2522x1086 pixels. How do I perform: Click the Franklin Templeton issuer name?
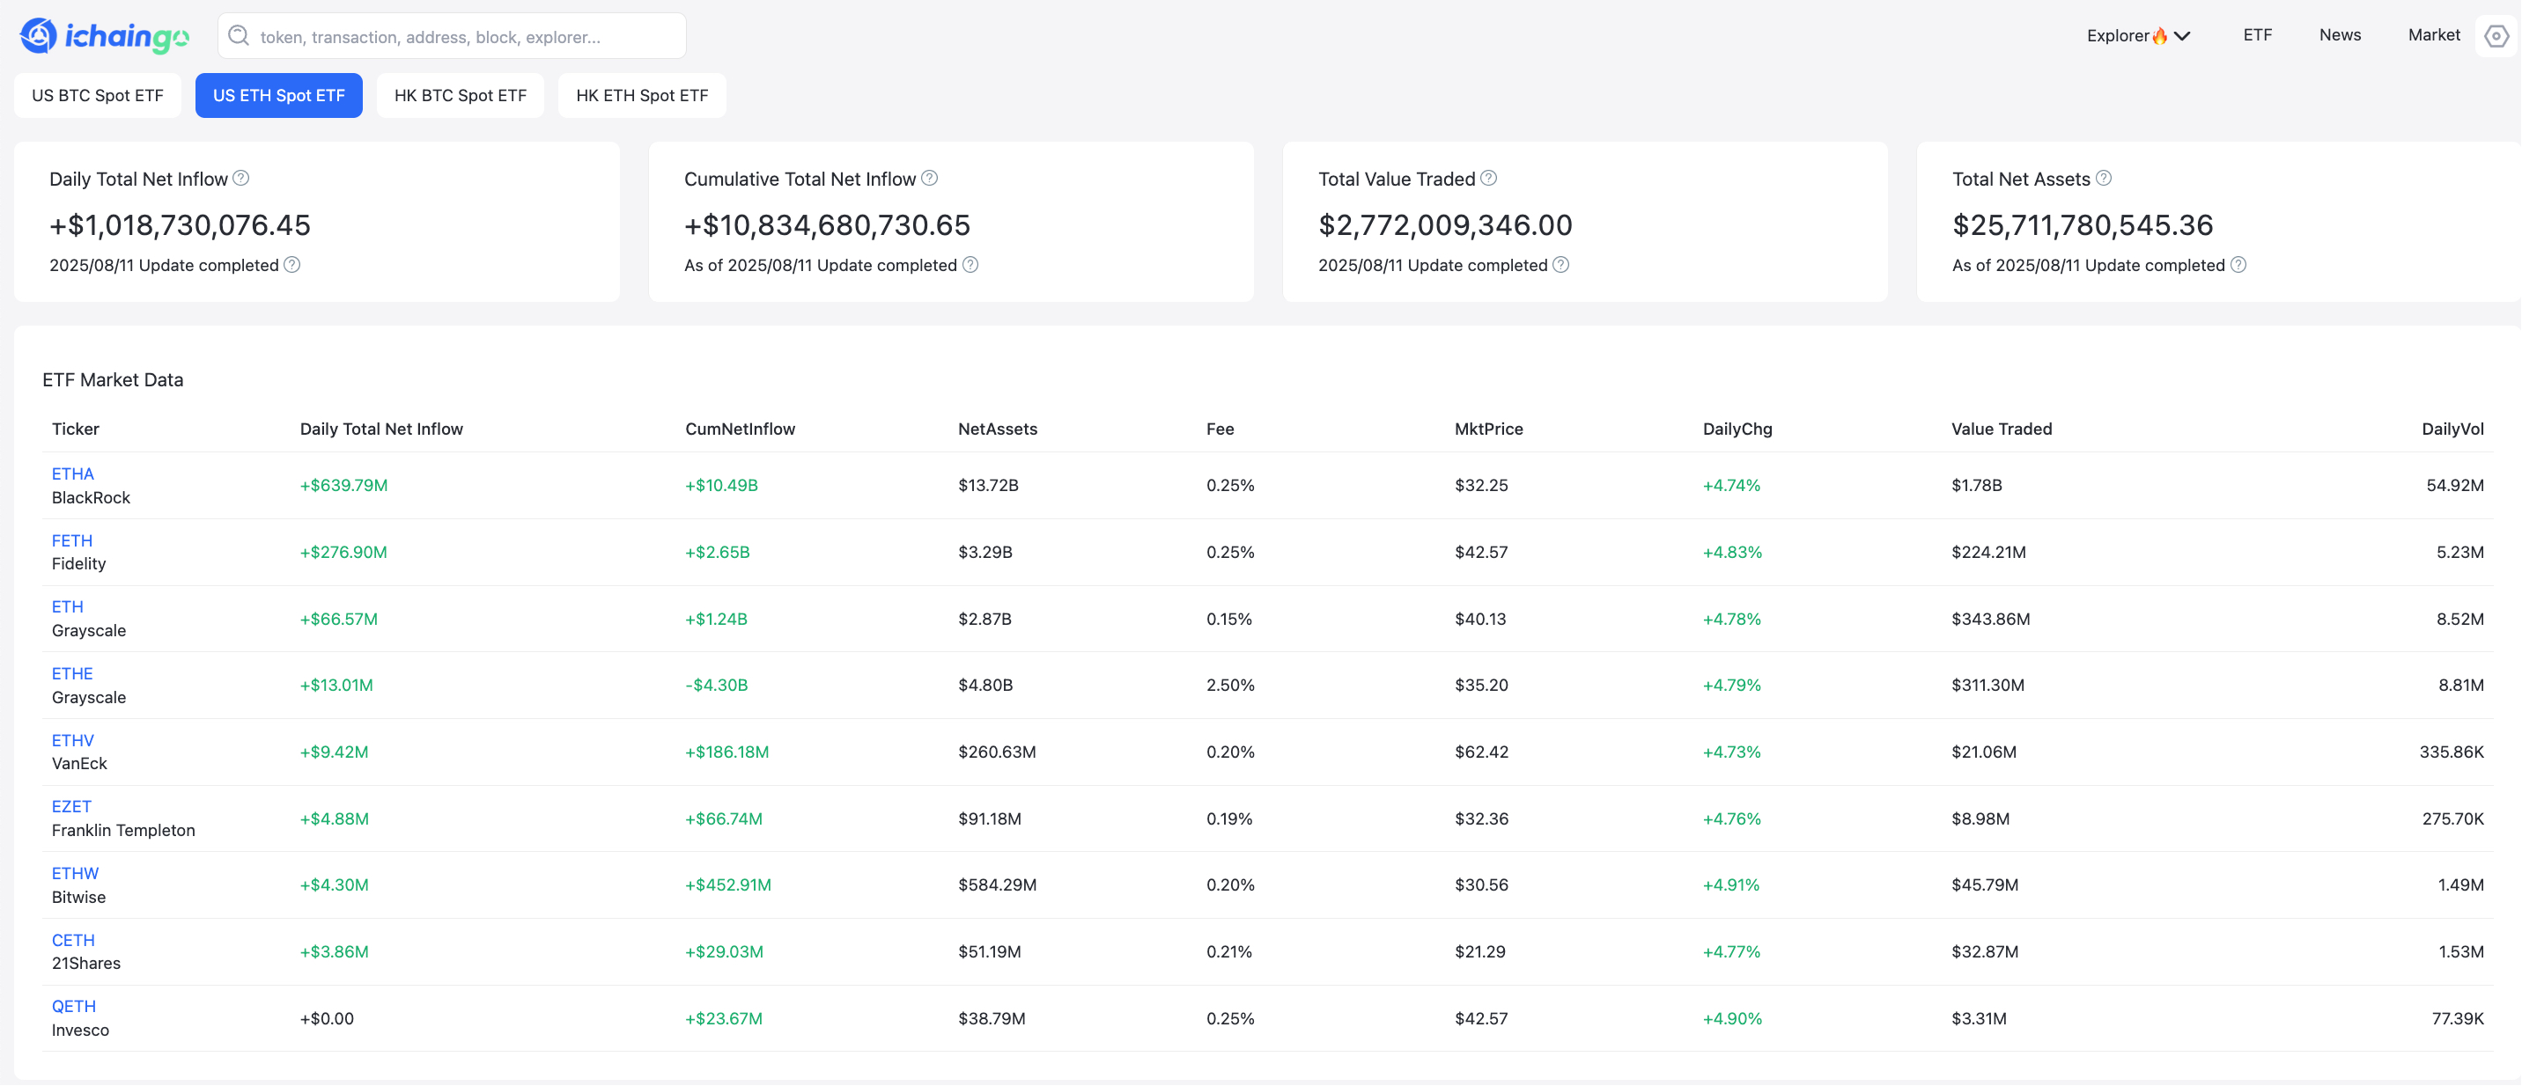(123, 831)
